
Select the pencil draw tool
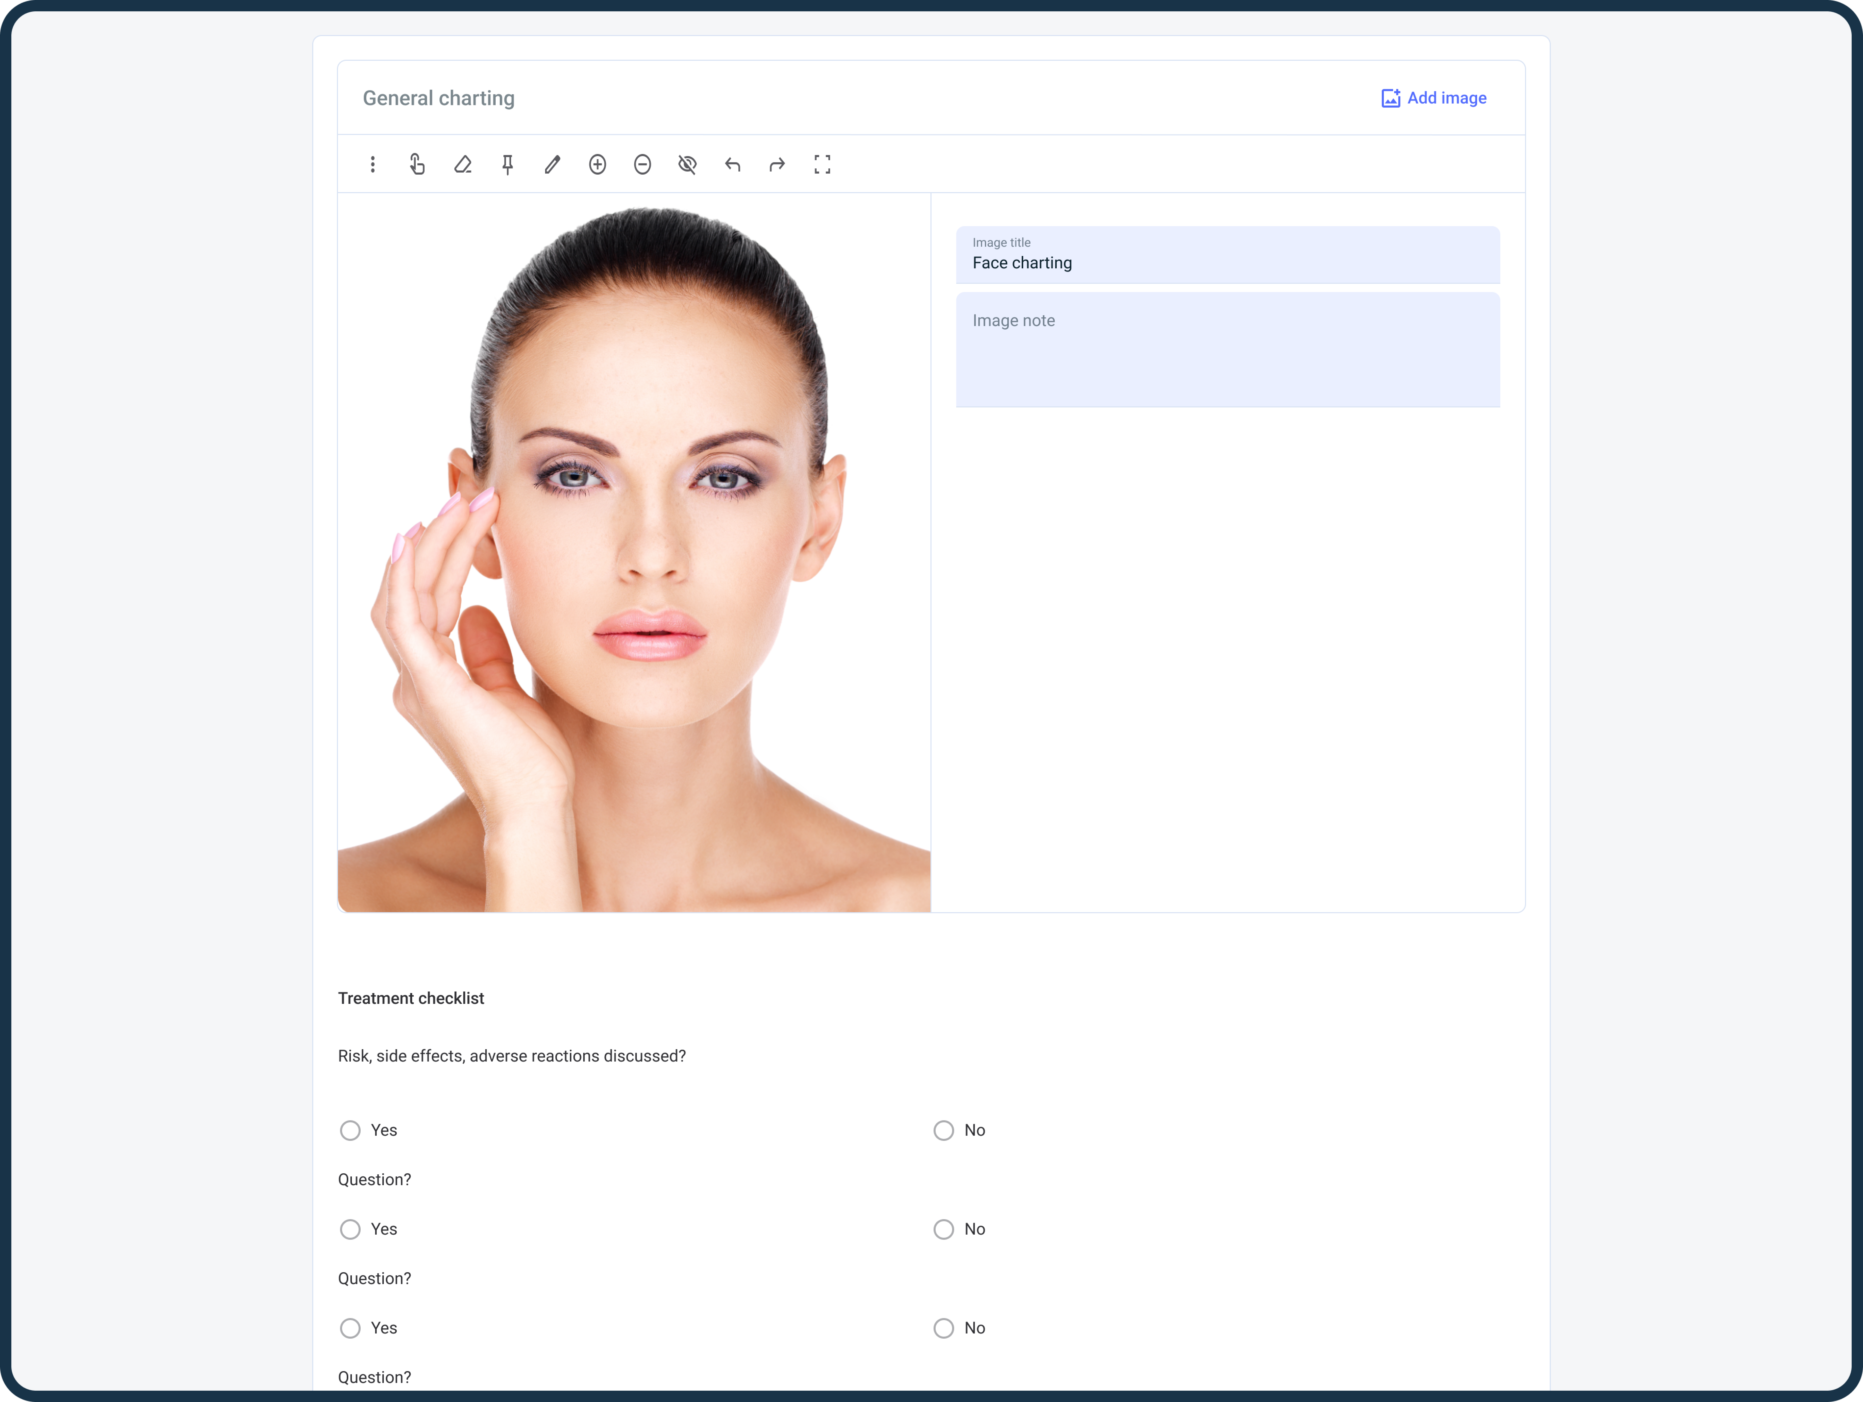pos(553,164)
